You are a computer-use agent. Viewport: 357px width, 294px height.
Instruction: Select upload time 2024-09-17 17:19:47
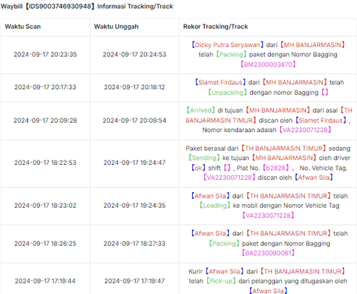[134, 281]
